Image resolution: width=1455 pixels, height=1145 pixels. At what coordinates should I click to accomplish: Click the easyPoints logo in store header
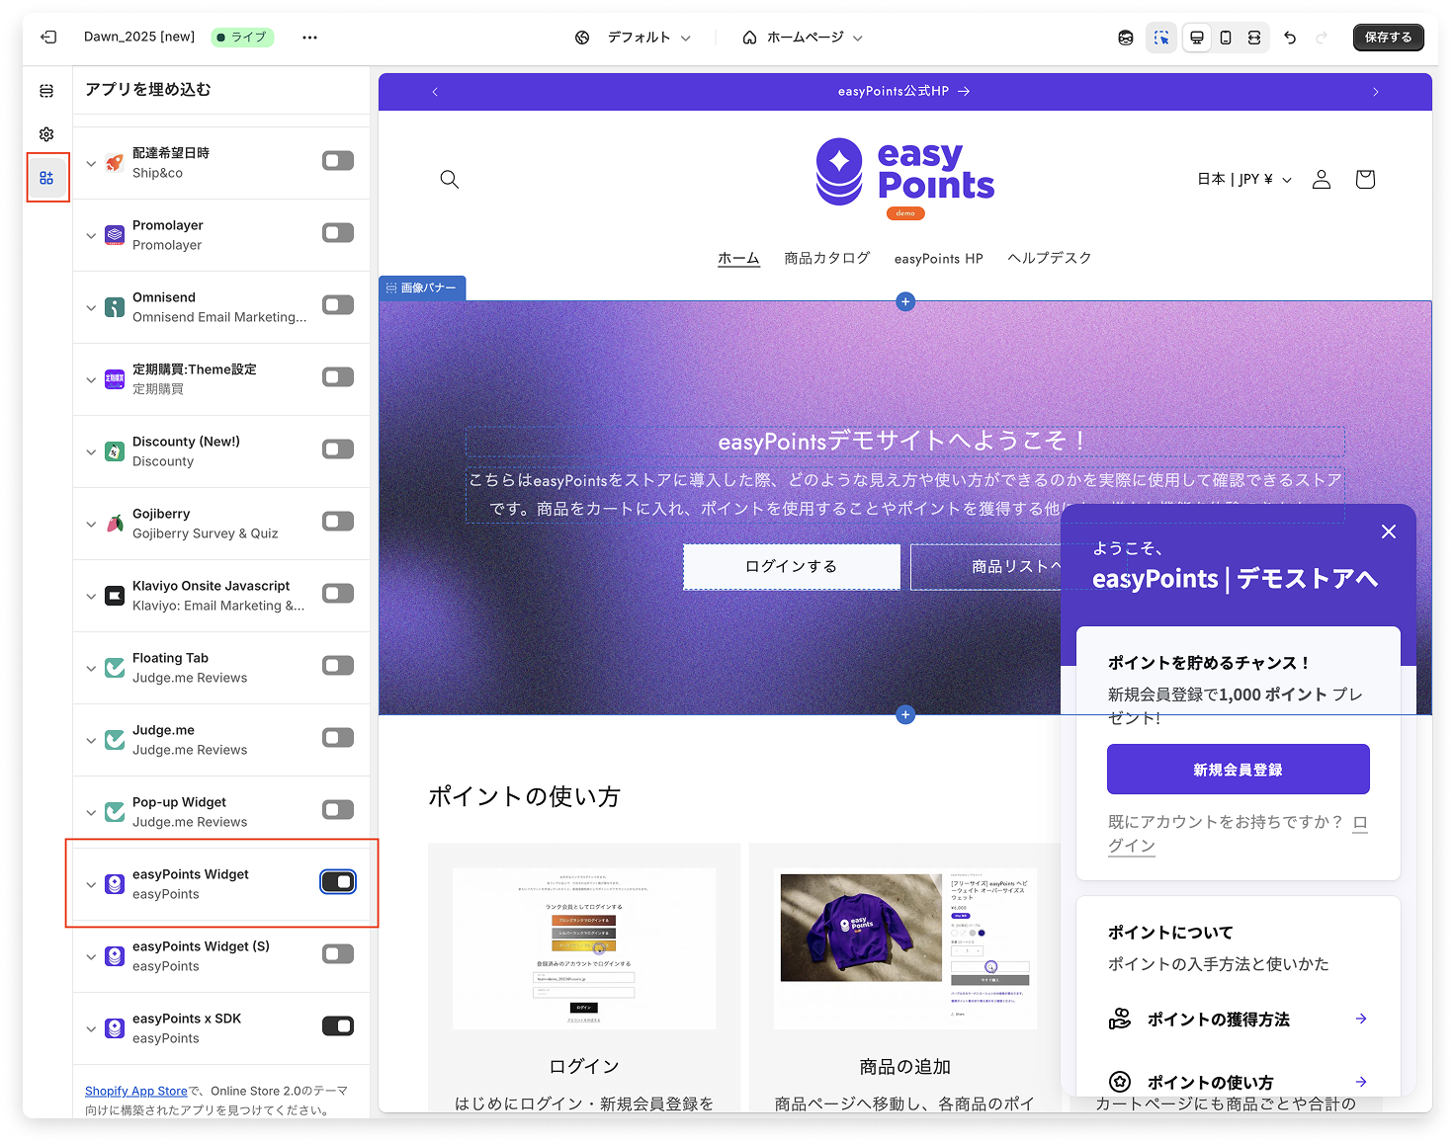pyautogui.click(x=904, y=178)
